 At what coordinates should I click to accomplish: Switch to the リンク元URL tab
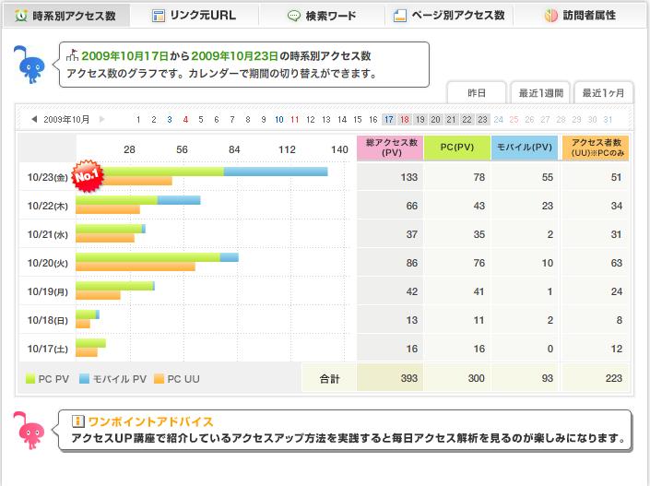tap(194, 16)
